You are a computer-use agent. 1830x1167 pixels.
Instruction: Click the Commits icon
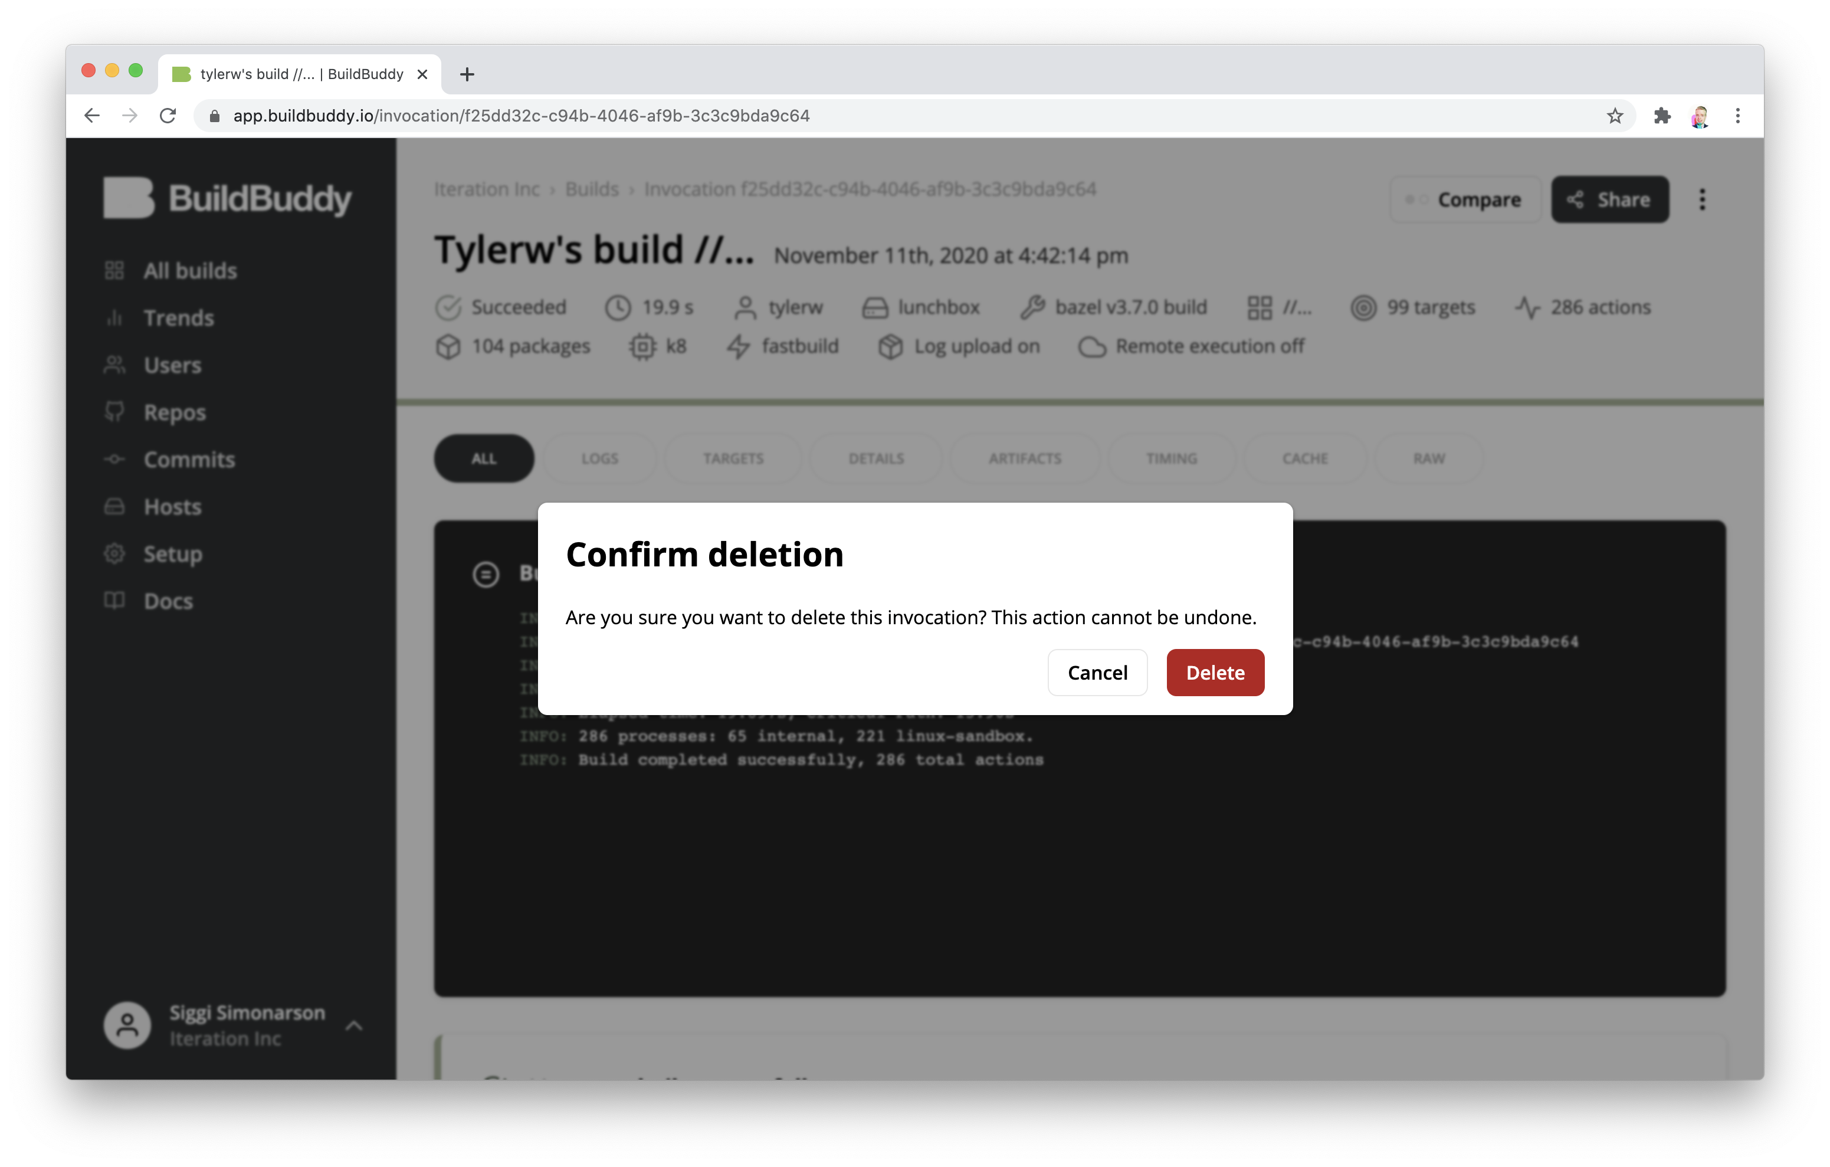point(114,458)
